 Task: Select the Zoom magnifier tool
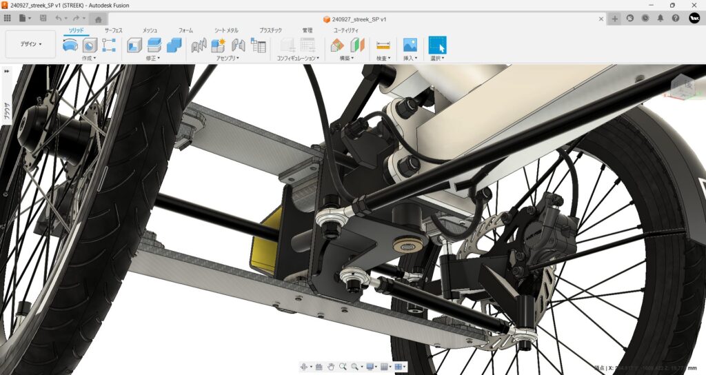pos(343,367)
